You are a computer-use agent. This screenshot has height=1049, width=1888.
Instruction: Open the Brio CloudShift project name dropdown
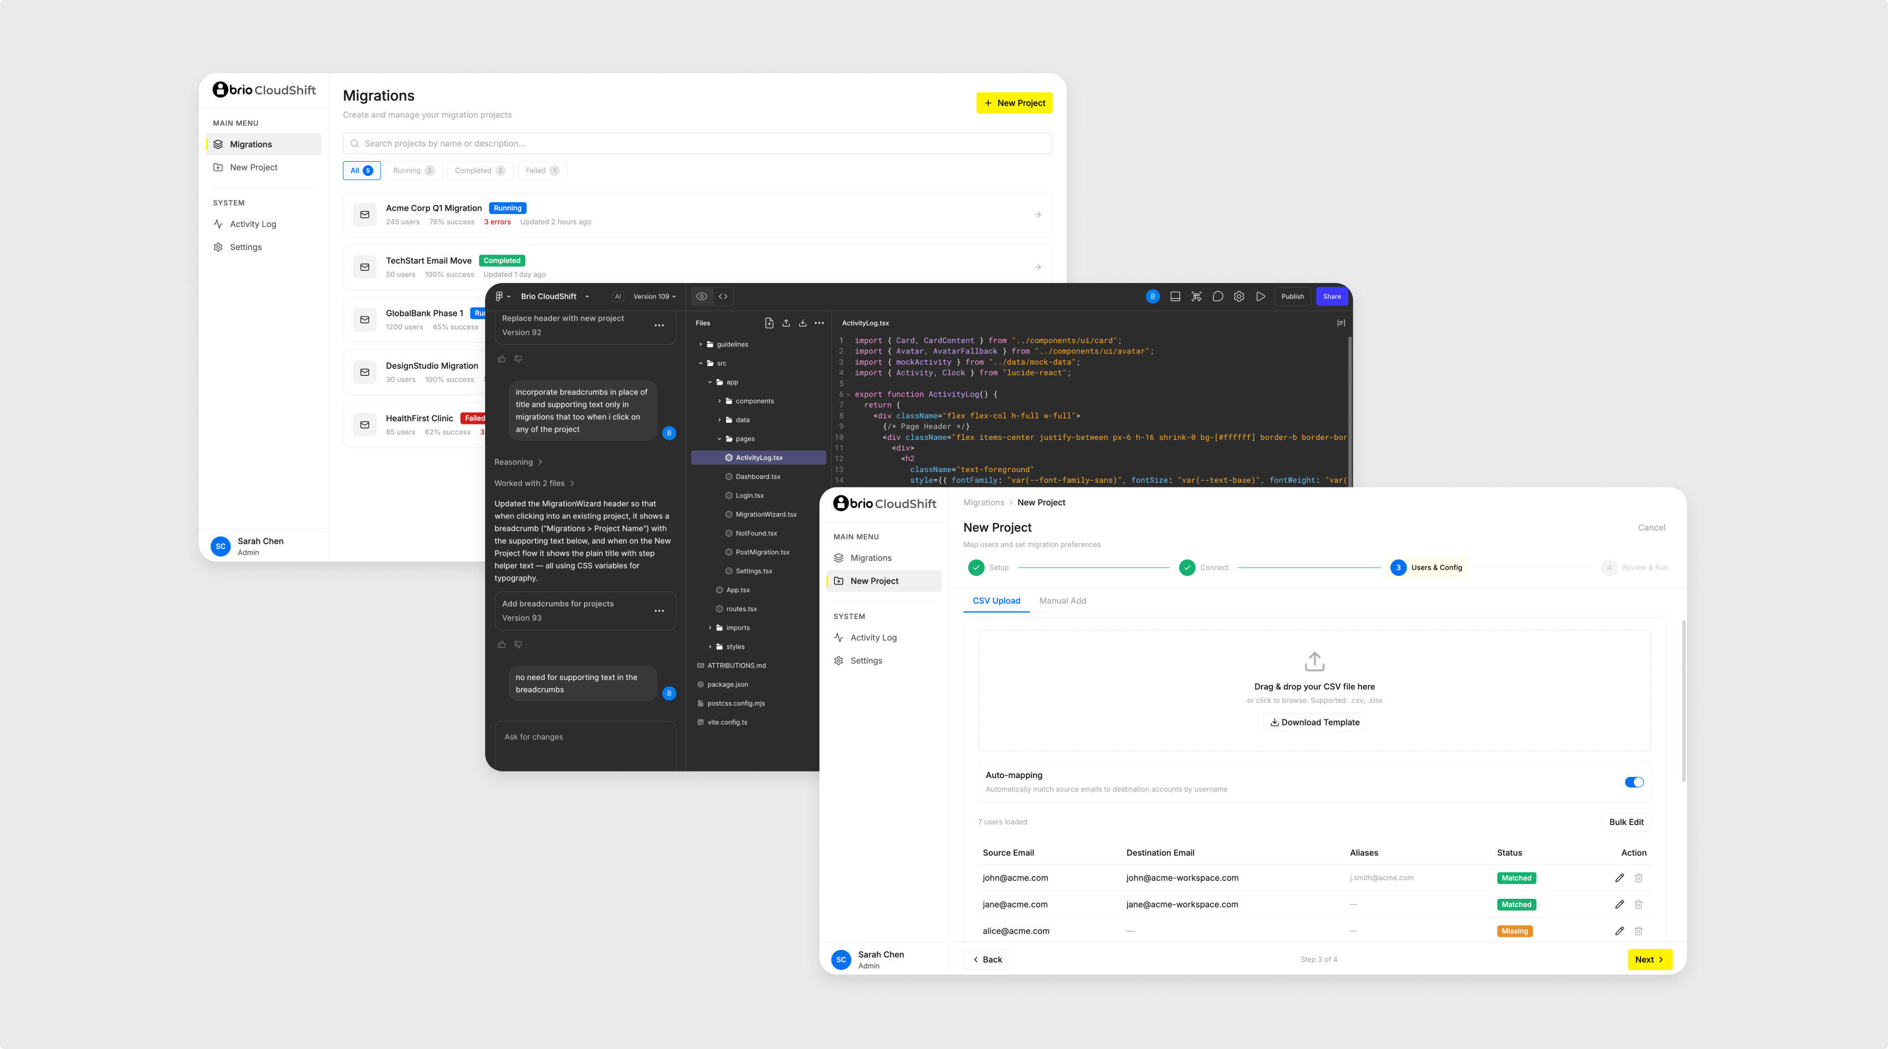click(555, 296)
